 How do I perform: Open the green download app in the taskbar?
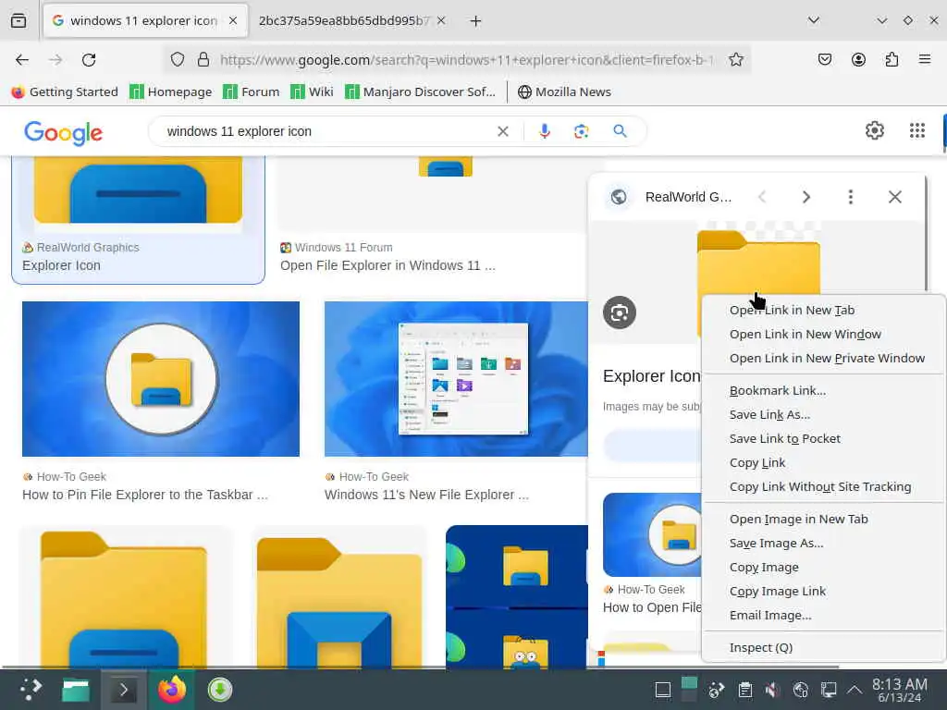point(220,690)
